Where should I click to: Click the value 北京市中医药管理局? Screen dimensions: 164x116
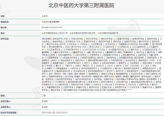(x=51, y=22)
